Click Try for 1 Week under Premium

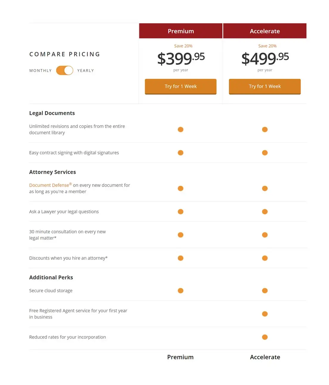coord(181,86)
